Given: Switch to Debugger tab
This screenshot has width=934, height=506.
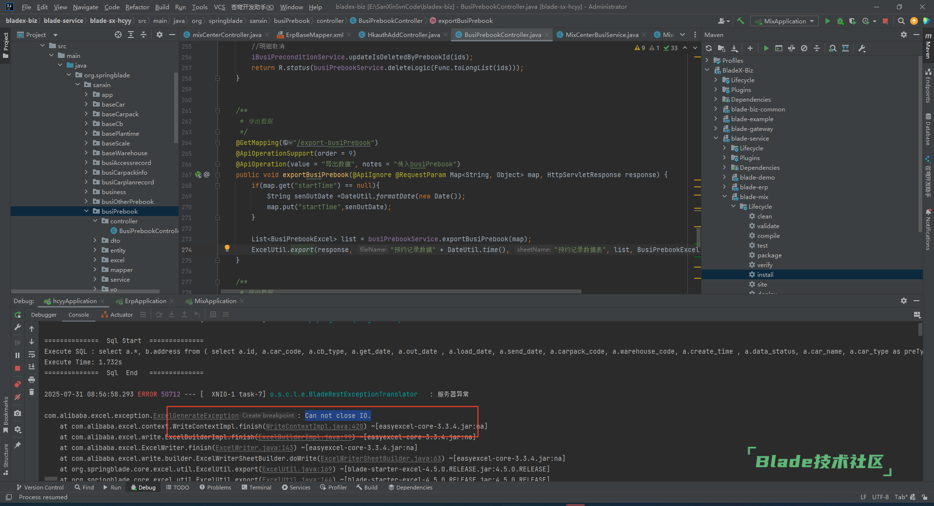Looking at the screenshot, I should [44, 315].
